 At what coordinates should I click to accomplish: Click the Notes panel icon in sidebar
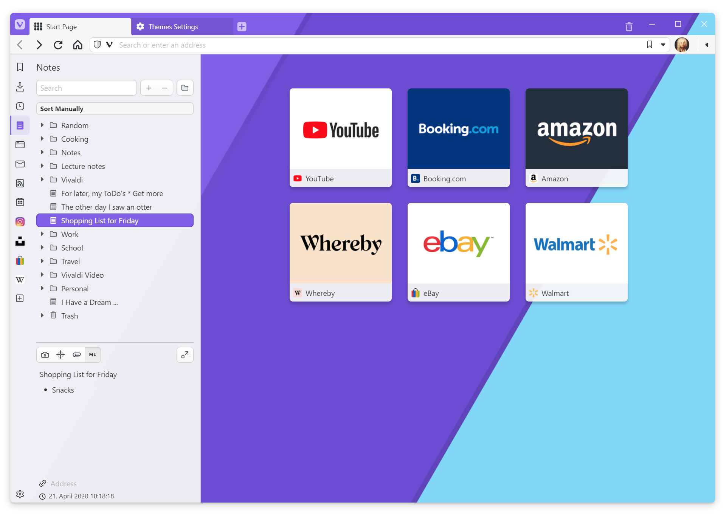click(x=20, y=125)
